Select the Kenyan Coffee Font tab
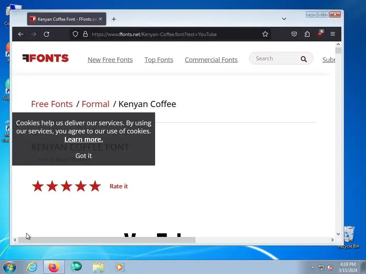This screenshot has width=366, height=274. pos(66,19)
